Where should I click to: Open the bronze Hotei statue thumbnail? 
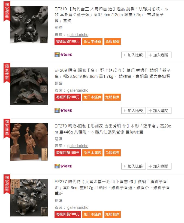tap(29, 25)
